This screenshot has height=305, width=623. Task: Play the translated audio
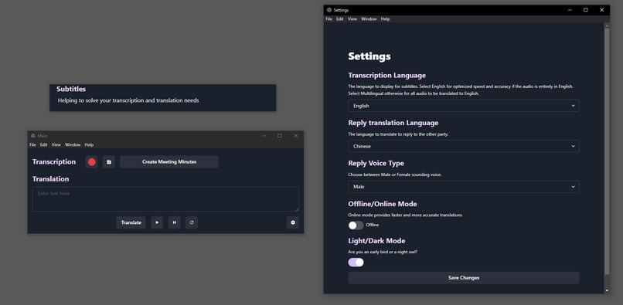point(157,223)
